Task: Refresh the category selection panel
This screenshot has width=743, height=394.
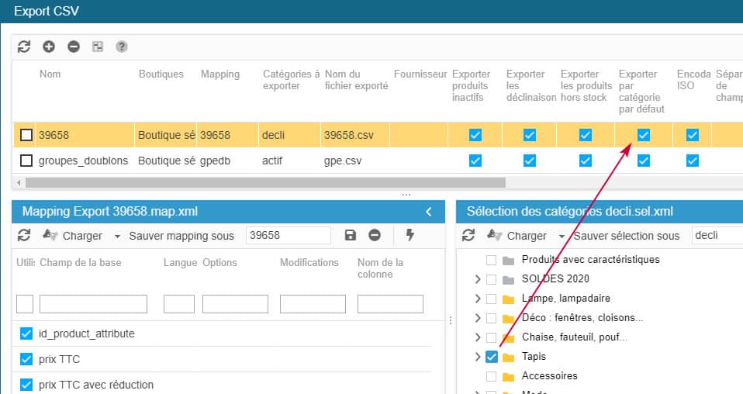Action: [x=468, y=235]
